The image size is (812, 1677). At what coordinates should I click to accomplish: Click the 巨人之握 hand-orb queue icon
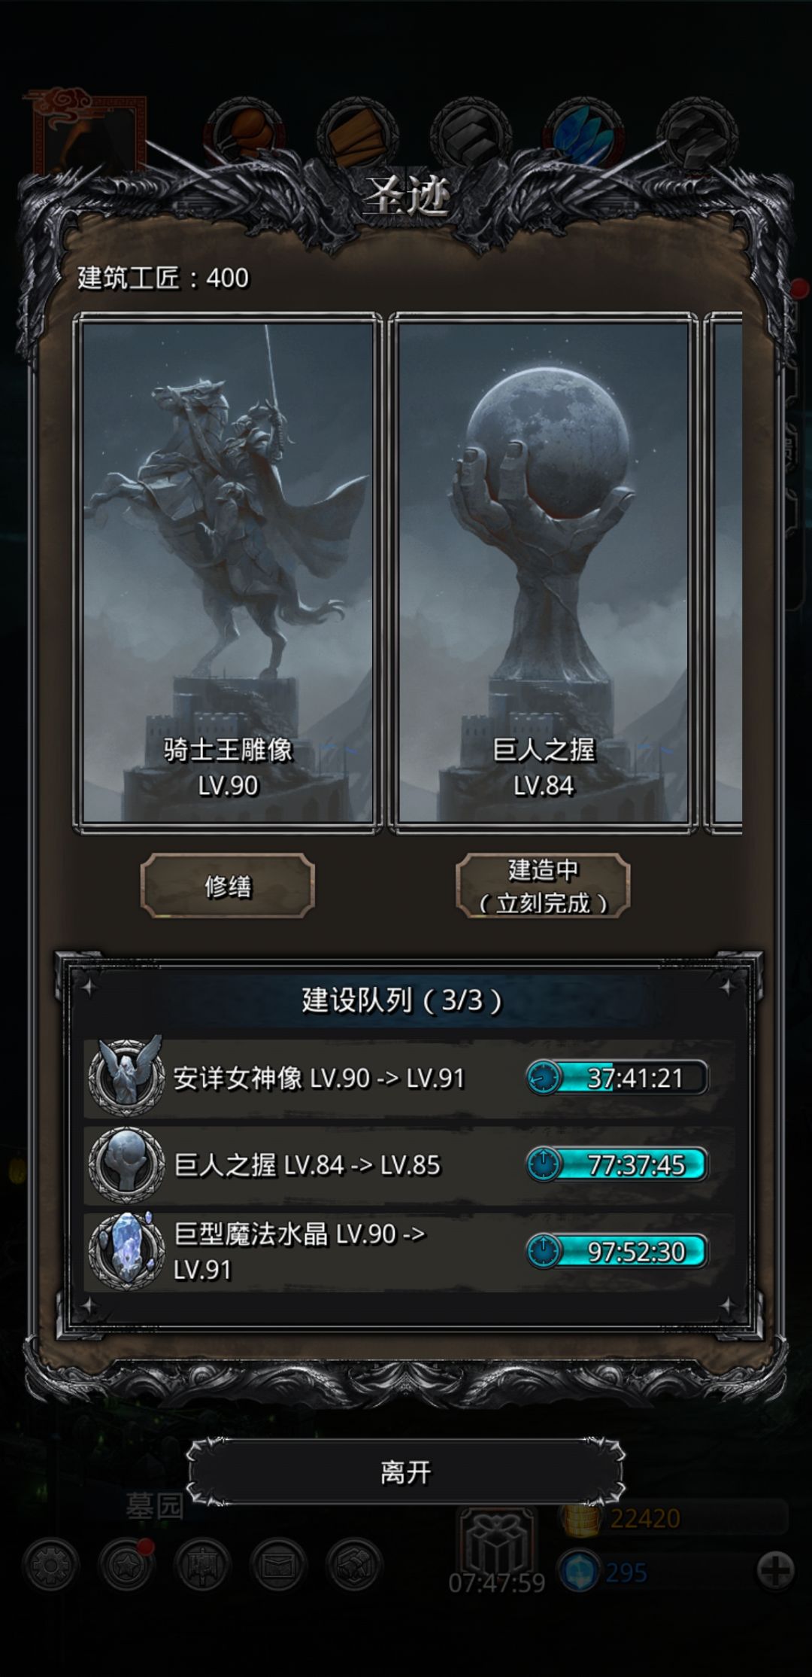pos(126,1164)
